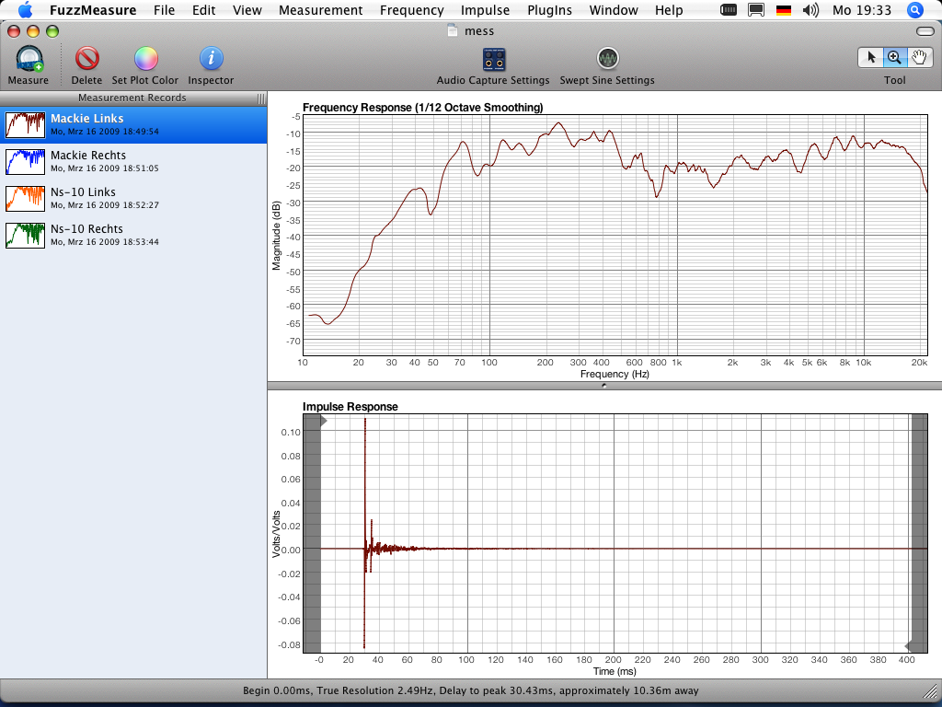
Task: Select 'Mackie Rechts' record name
Action: (x=88, y=155)
